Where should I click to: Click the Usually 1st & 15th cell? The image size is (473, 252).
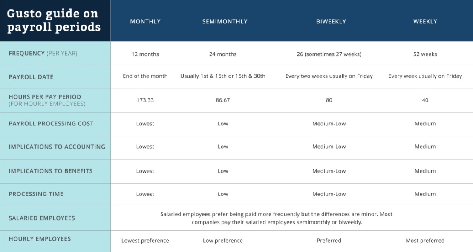click(x=223, y=76)
